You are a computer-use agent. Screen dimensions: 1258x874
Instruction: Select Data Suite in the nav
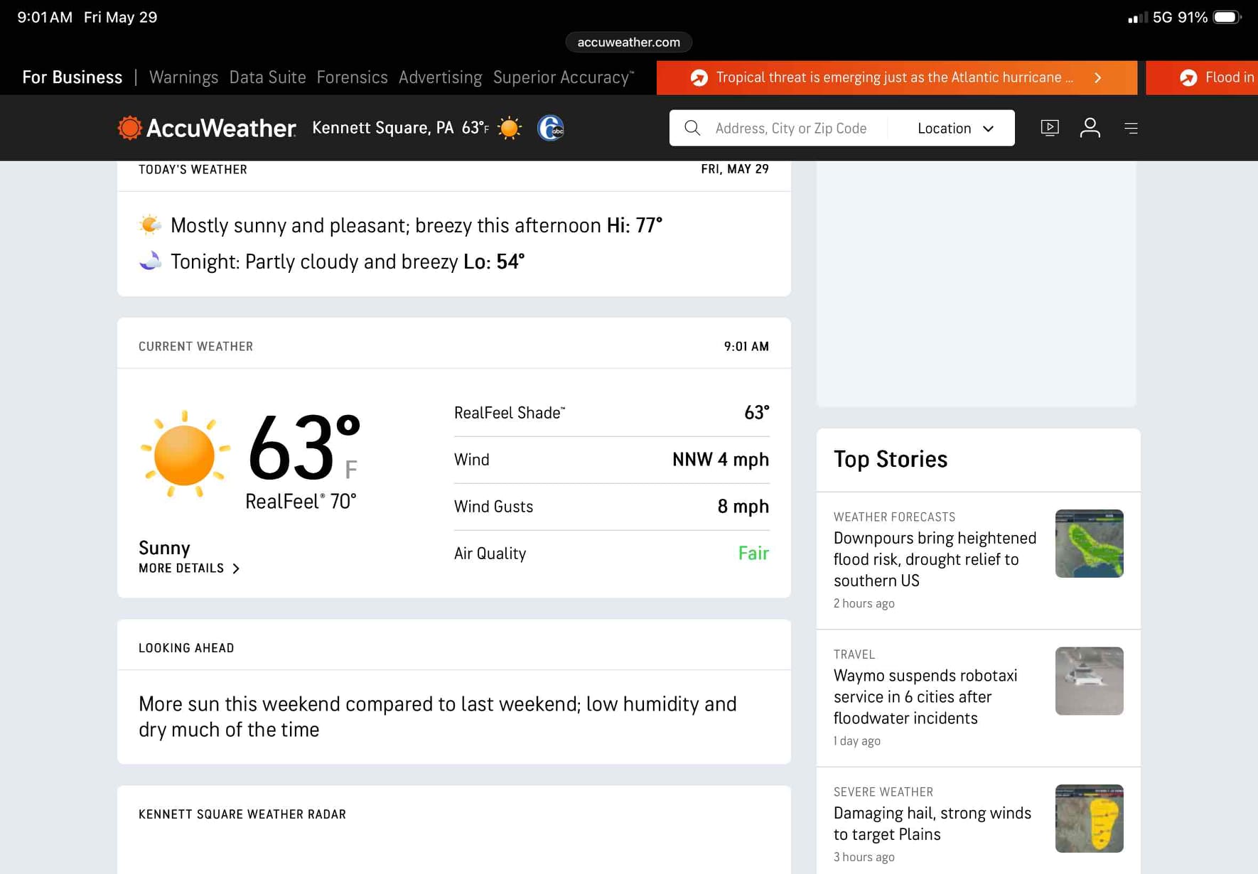coord(267,77)
